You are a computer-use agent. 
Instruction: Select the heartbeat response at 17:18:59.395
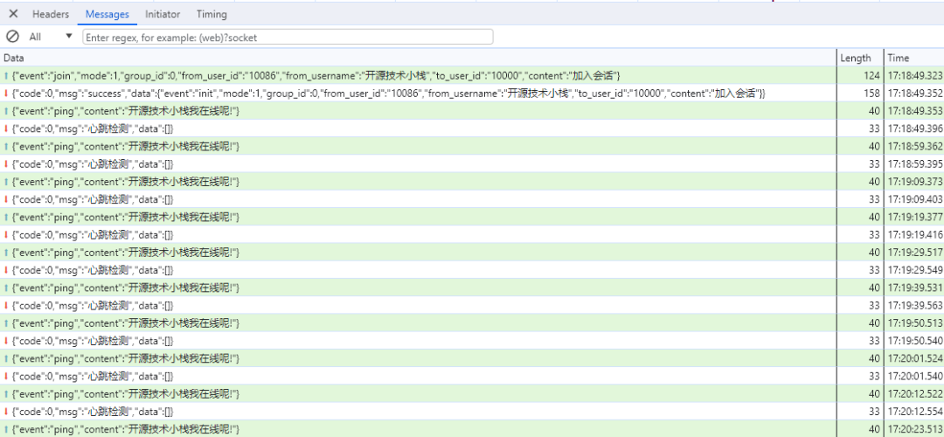coord(472,163)
